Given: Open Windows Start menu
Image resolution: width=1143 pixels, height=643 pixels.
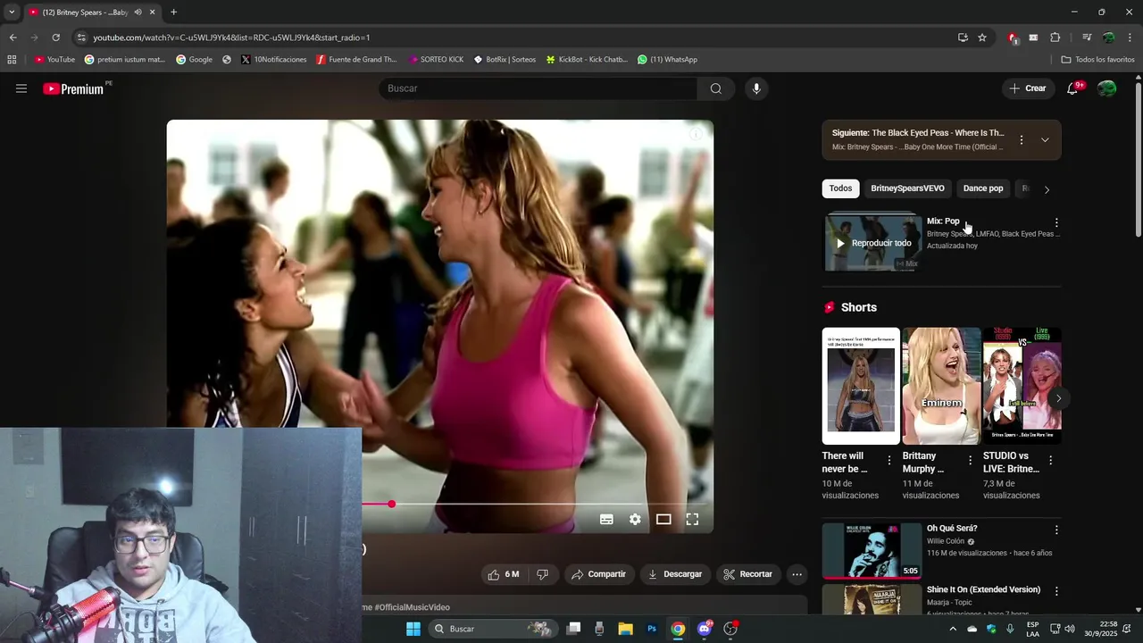Looking at the screenshot, I should [413, 629].
